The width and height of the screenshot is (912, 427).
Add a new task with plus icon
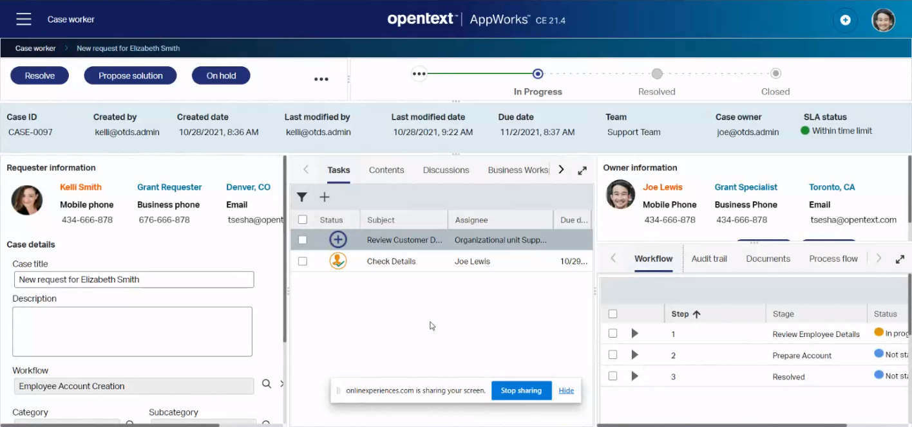(x=325, y=197)
